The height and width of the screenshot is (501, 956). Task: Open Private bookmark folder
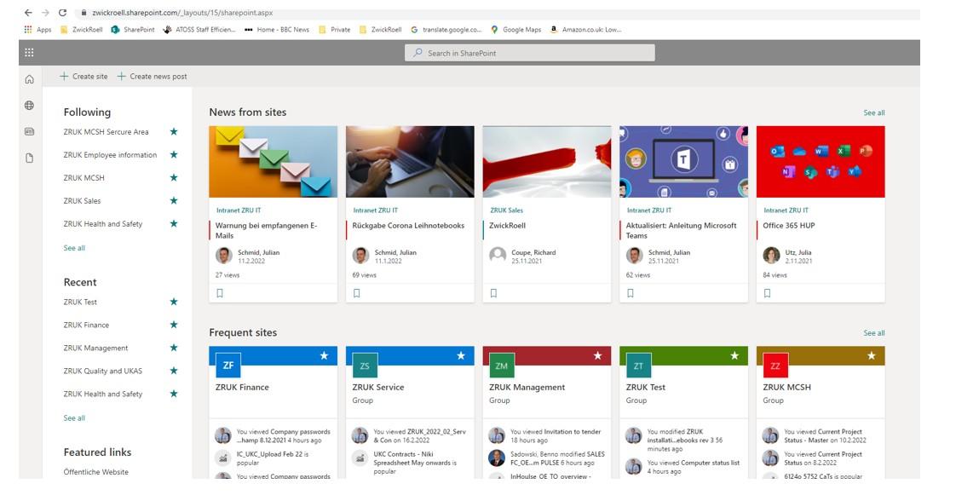click(x=335, y=29)
